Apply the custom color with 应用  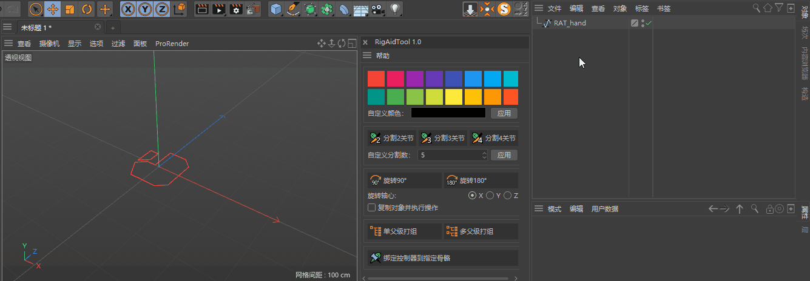coord(504,113)
